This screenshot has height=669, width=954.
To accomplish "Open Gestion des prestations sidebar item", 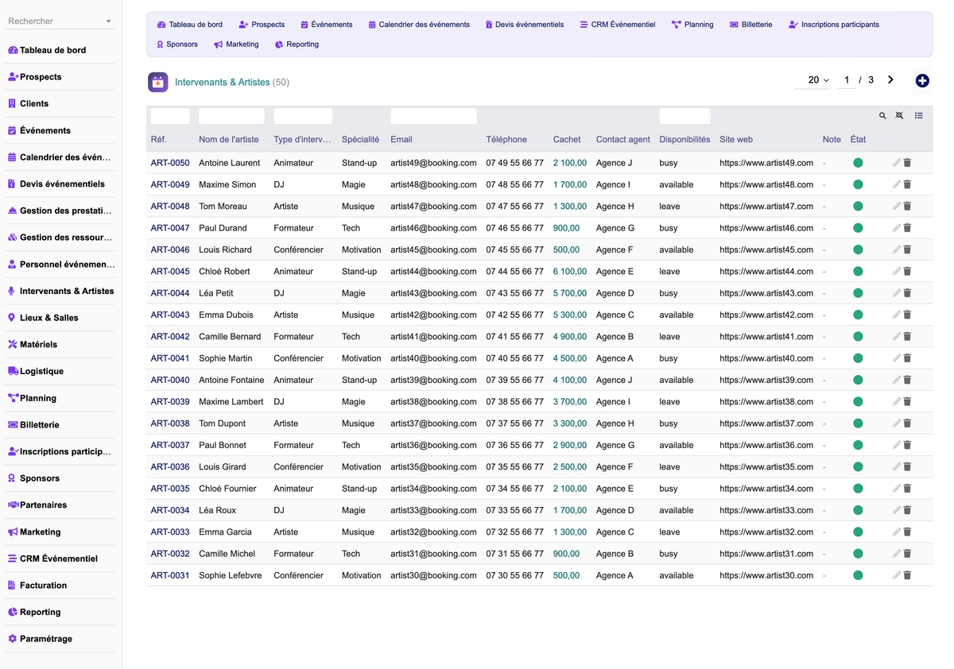I will [60, 211].
